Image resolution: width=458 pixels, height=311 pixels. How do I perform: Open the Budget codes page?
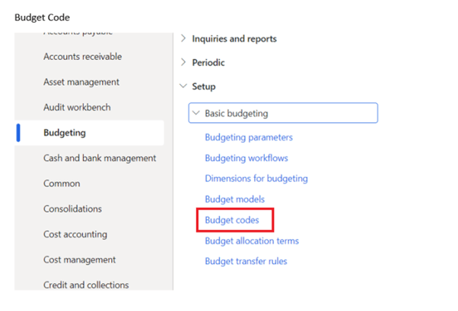pos(232,221)
